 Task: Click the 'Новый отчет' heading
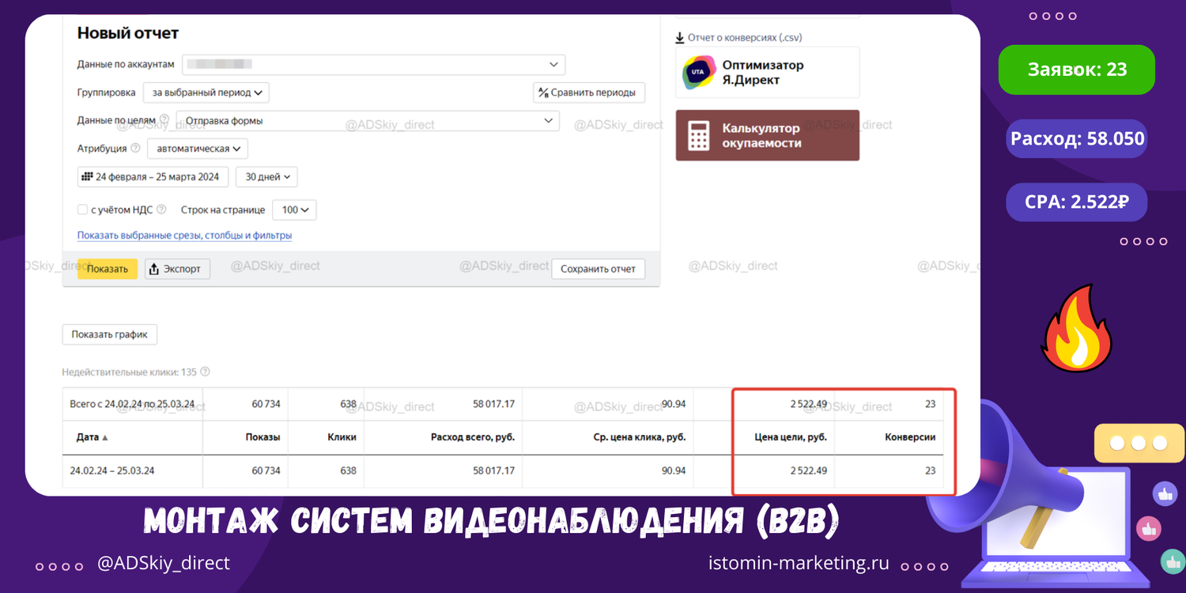coord(128,33)
